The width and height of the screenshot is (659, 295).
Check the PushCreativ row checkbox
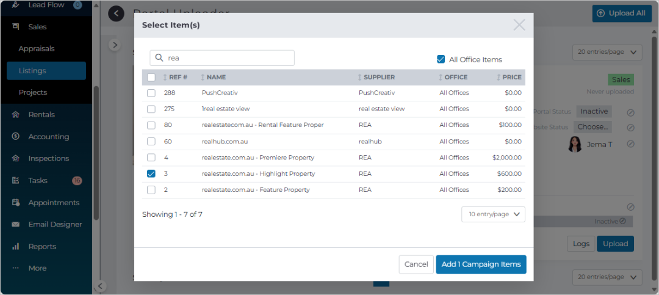coord(151,93)
